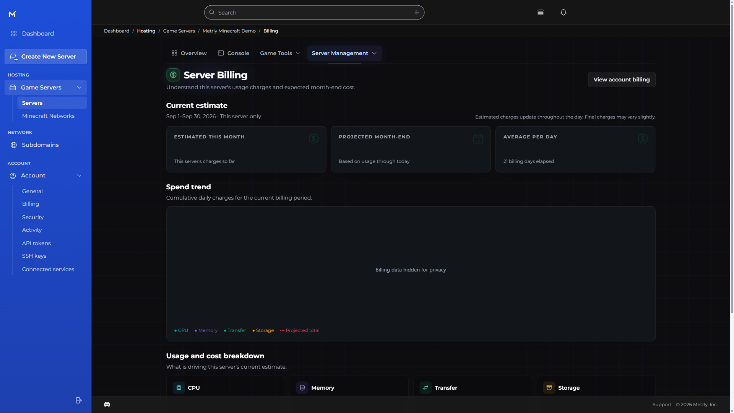
Task: Open the stacked list icon in top bar
Action: [541, 13]
